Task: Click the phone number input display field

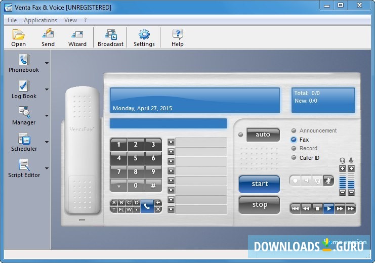Action: coord(168,123)
